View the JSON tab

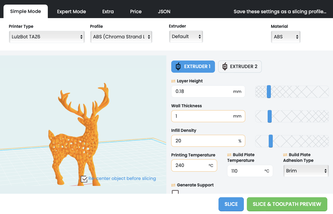pyautogui.click(x=164, y=11)
